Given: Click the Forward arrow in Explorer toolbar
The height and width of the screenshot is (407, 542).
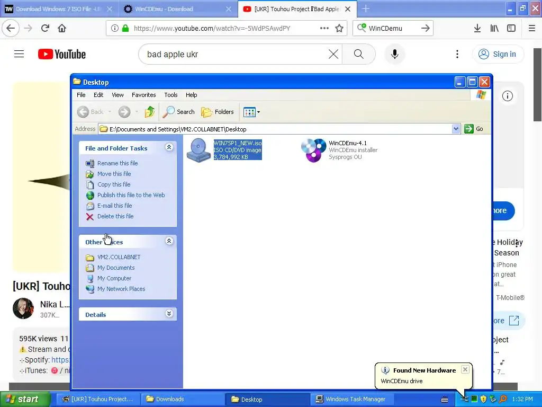Looking at the screenshot, I should tap(124, 112).
